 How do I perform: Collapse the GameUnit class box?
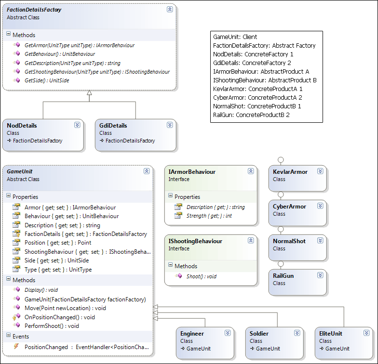(147, 171)
